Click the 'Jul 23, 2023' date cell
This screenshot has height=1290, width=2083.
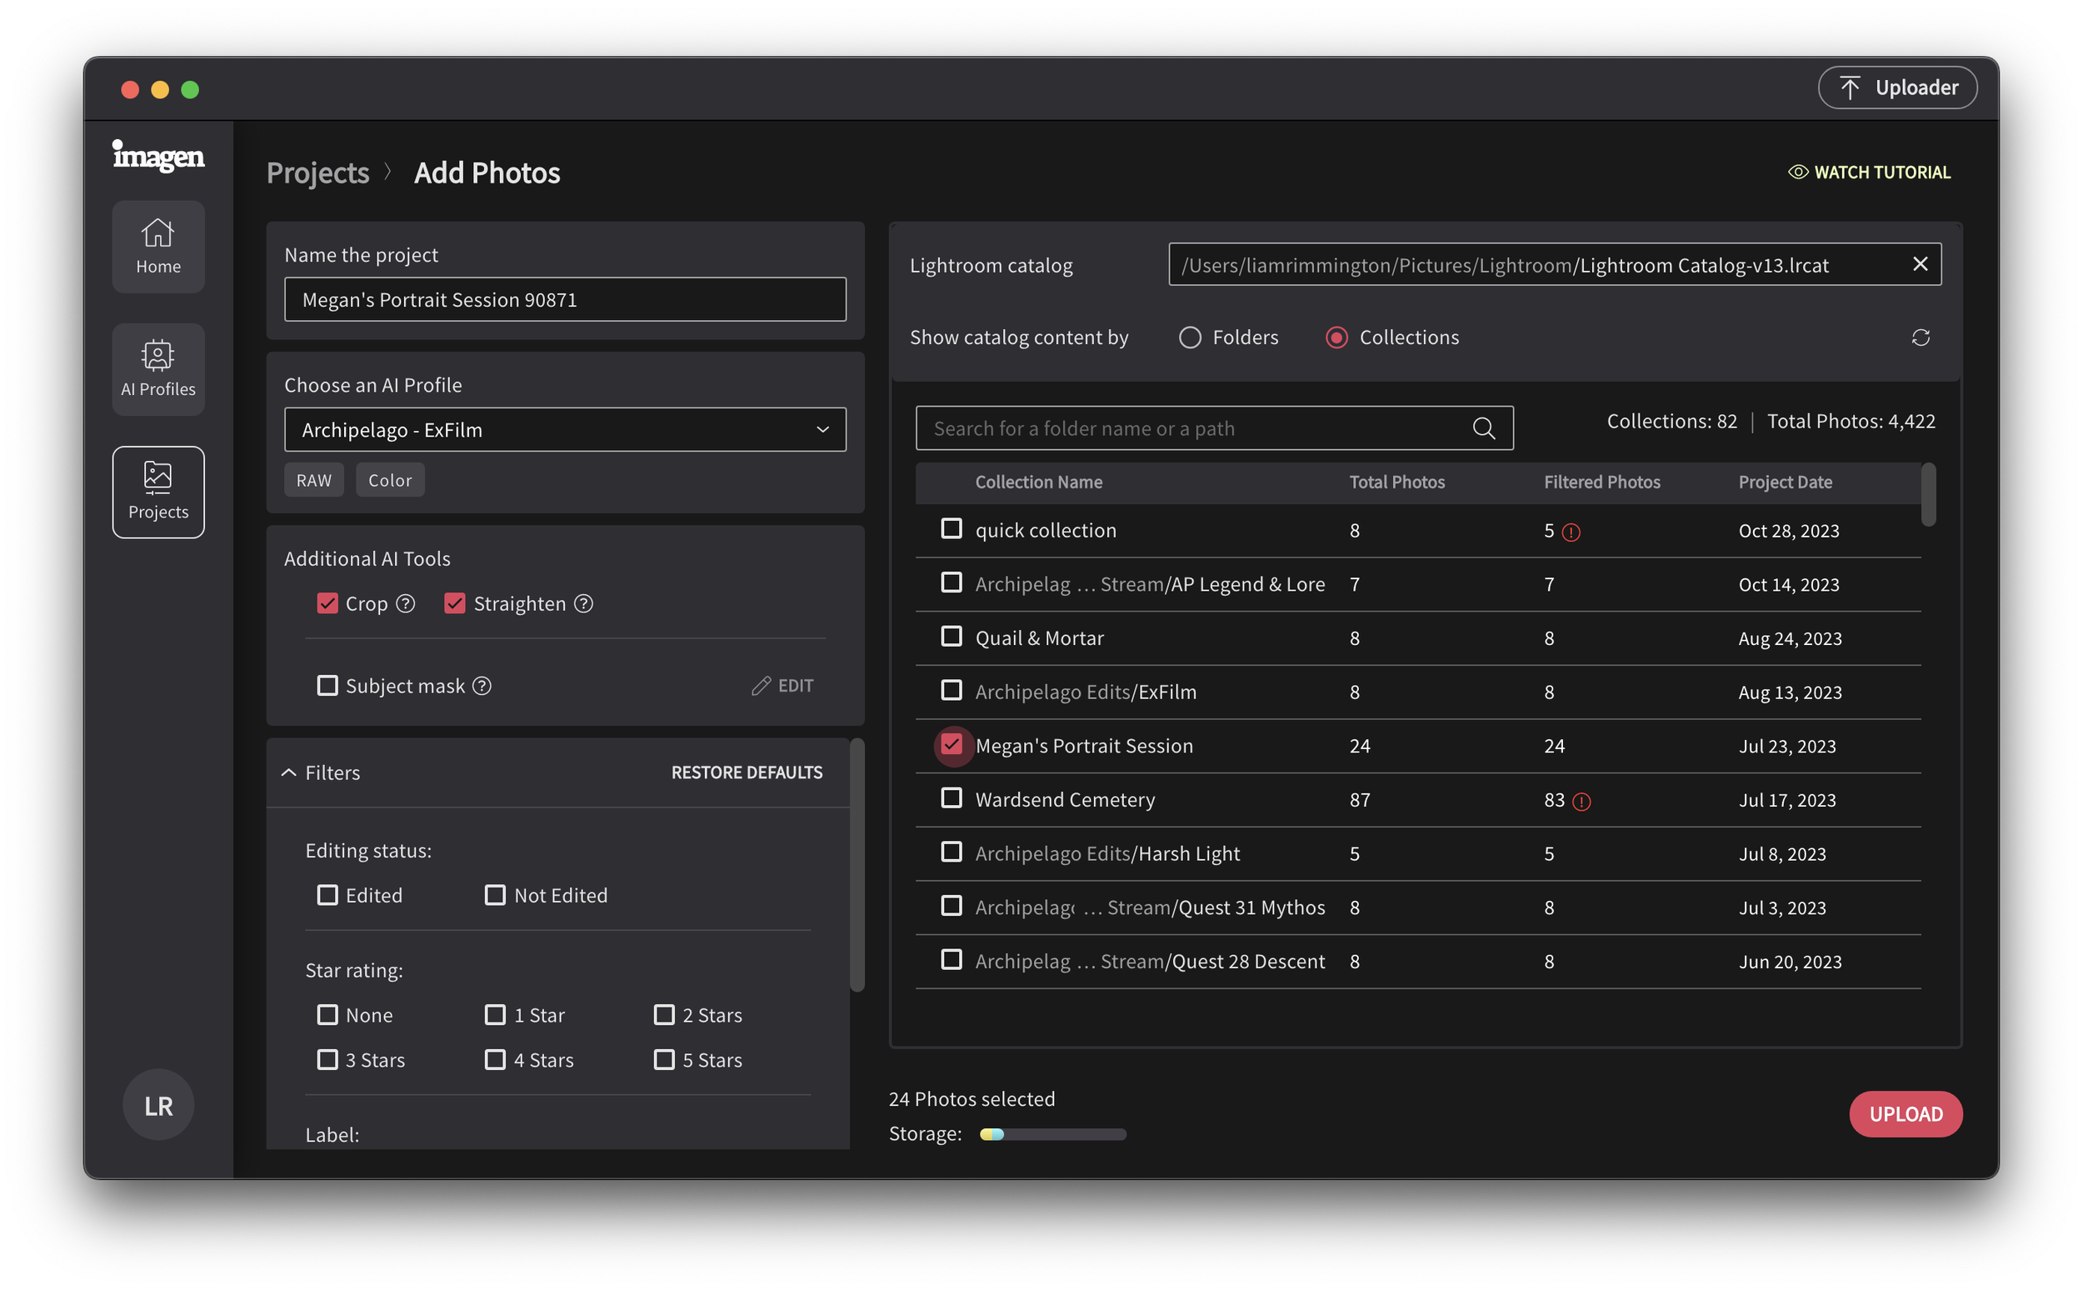(x=1787, y=747)
